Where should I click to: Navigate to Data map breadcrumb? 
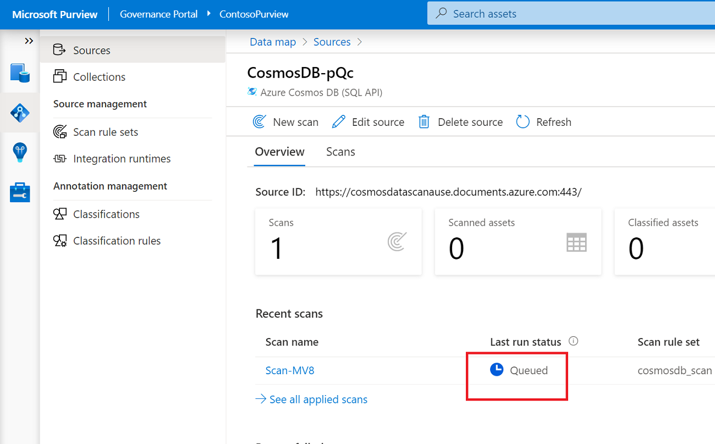273,42
